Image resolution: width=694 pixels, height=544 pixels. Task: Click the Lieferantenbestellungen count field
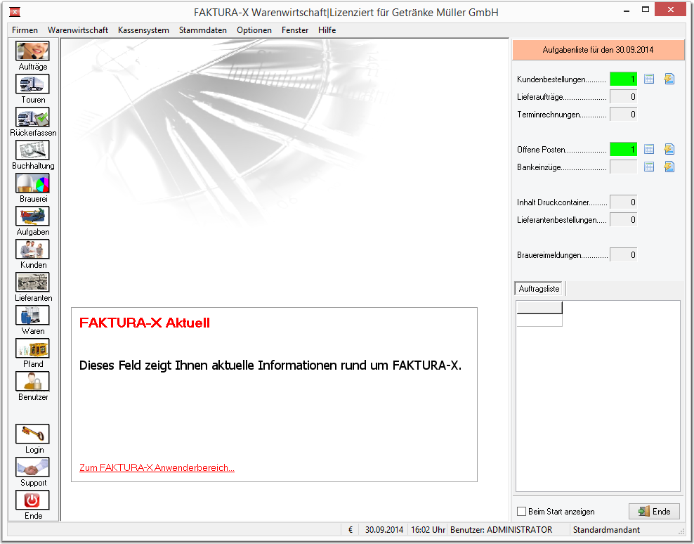[x=623, y=220]
